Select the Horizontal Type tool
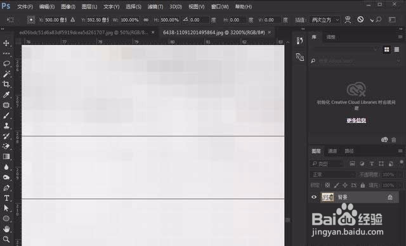 tap(6, 198)
